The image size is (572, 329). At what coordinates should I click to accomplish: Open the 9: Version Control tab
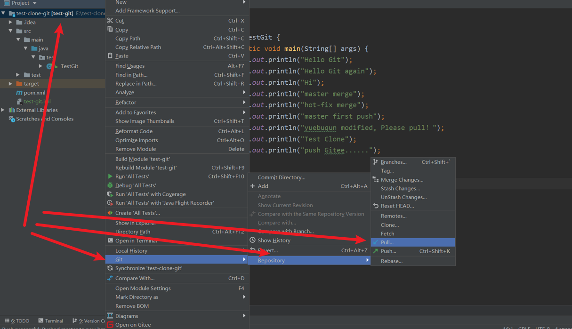(x=89, y=321)
